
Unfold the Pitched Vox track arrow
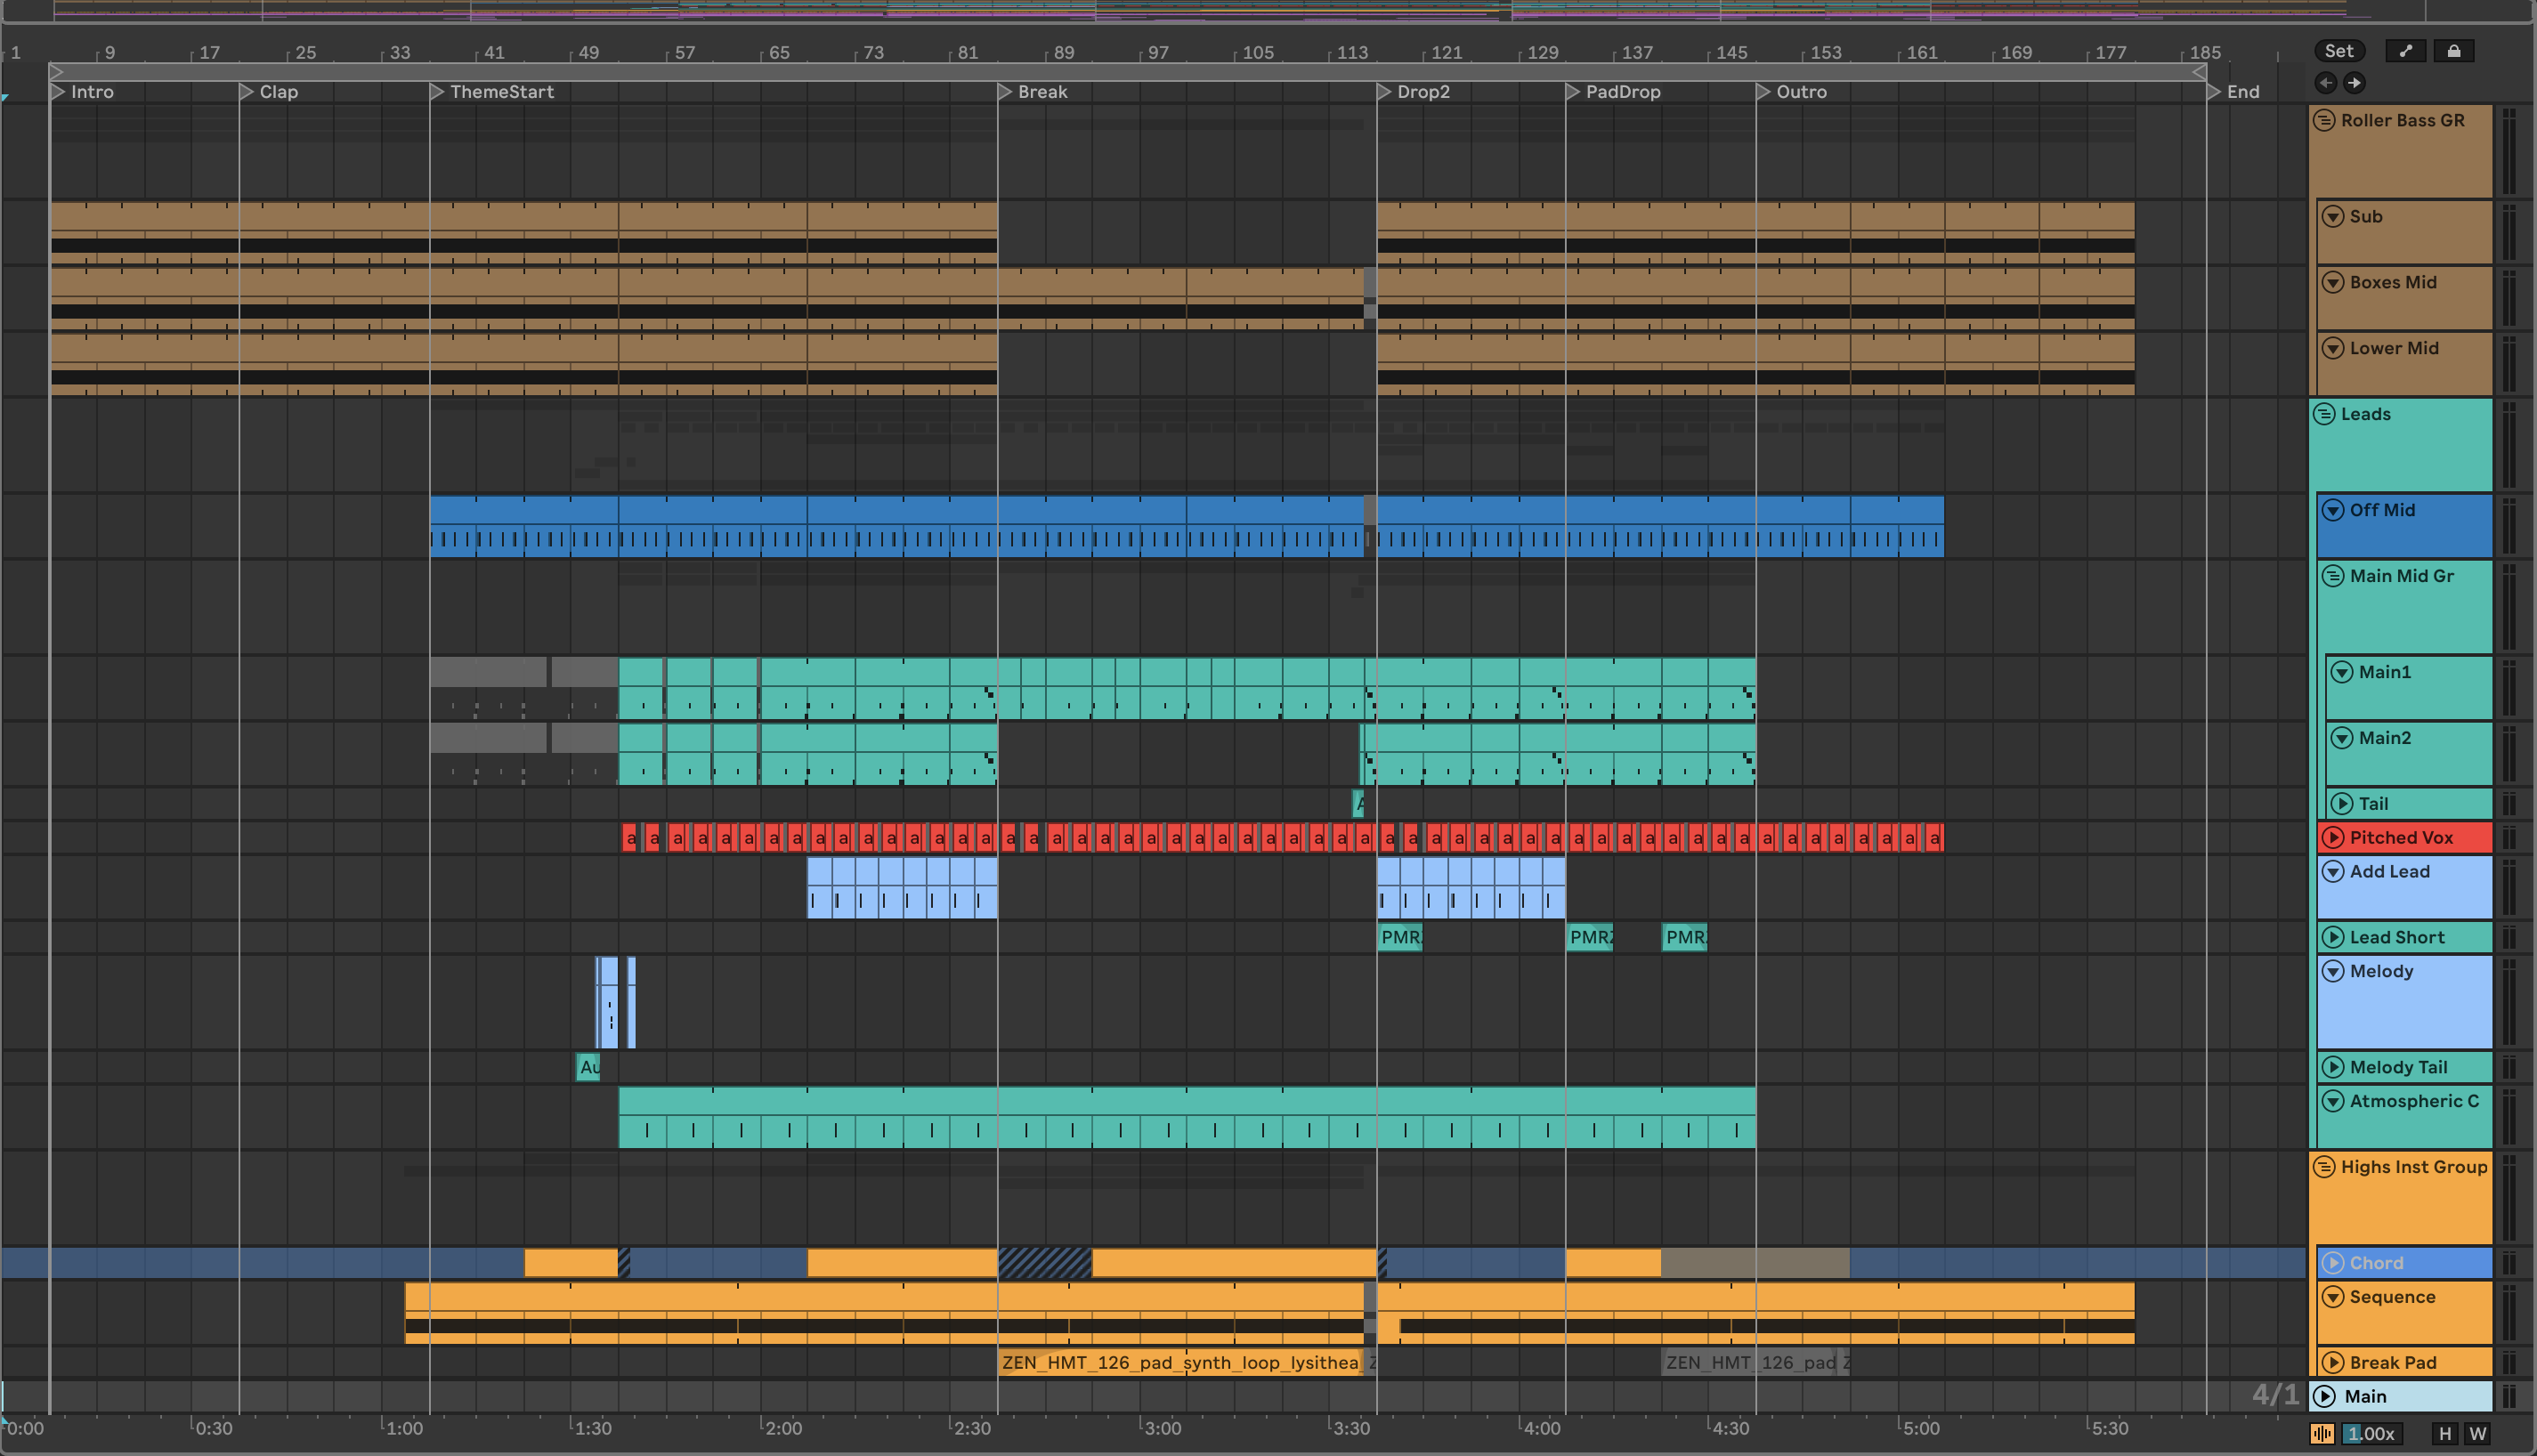click(x=2333, y=838)
